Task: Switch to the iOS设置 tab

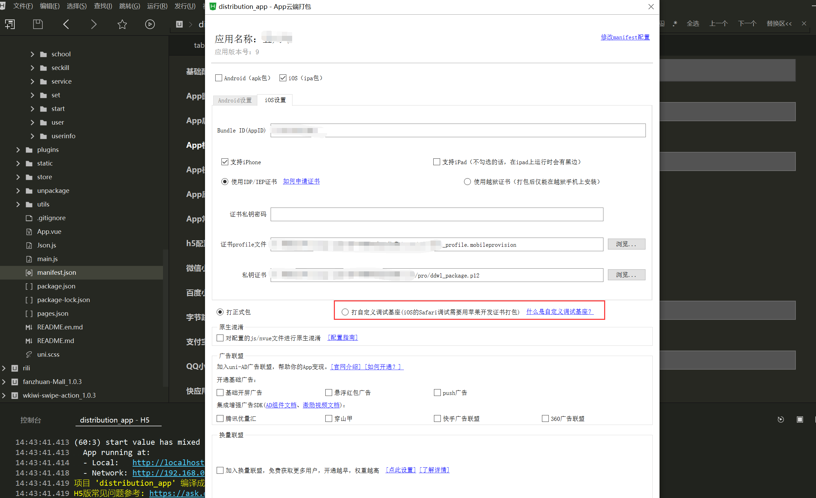Action: pos(275,100)
